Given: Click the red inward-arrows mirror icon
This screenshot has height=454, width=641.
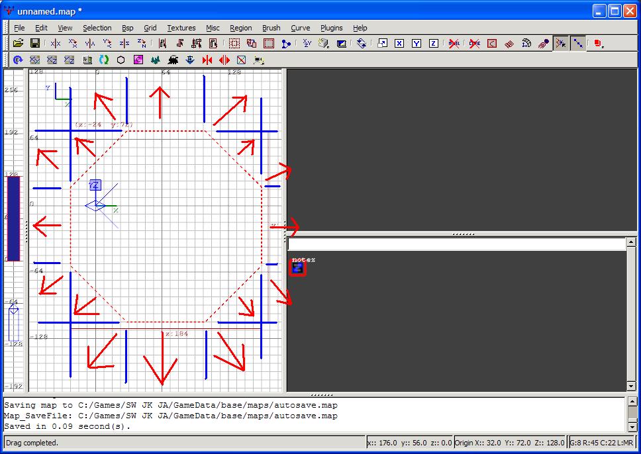Looking at the screenshot, I should 207,60.
